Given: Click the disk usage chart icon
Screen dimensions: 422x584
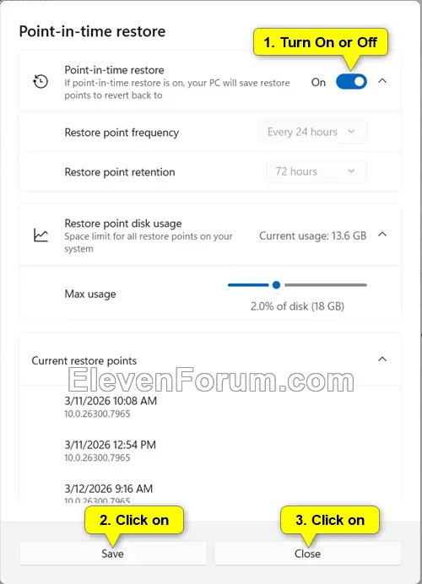Looking at the screenshot, I should pyautogui.click(x=41, y=235).
